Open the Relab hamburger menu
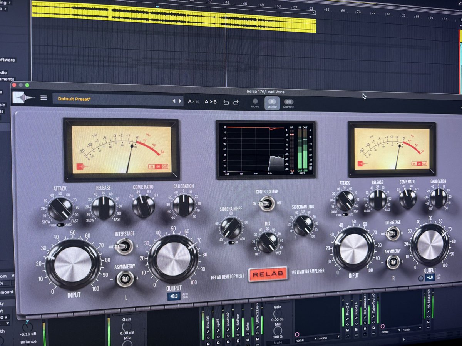The width and height of the screenshot is (462, 346). tap(44, 98)
